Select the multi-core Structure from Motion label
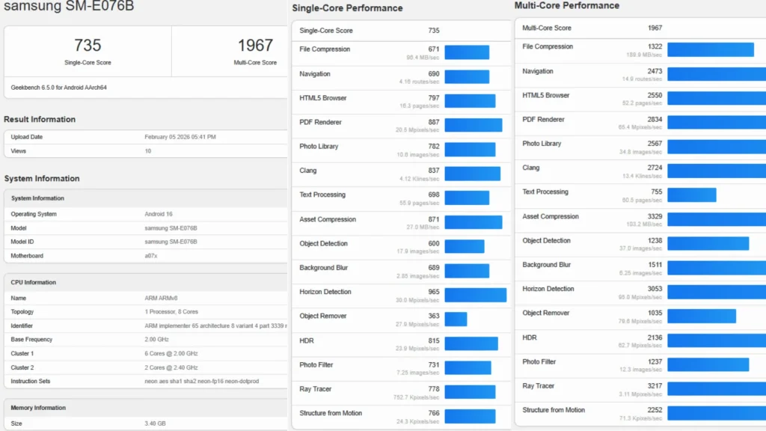Image resolution: width=766 pixels, height=431 pixels. point(554,410)
